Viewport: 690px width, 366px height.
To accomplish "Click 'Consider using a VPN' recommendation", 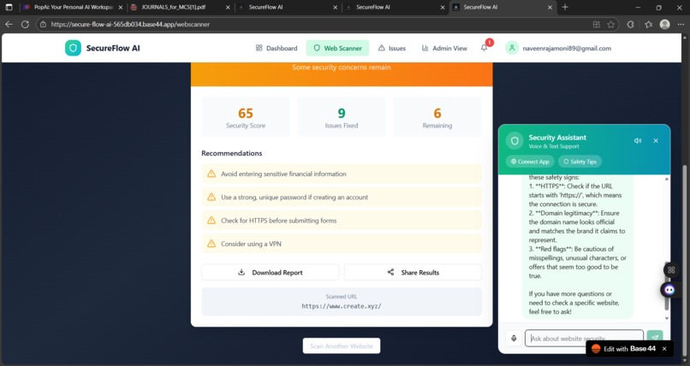I will [x=342, y=244].
